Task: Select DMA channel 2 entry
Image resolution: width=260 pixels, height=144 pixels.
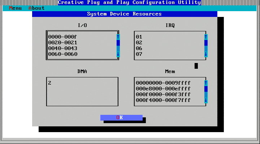Action: tap(49, 83)
